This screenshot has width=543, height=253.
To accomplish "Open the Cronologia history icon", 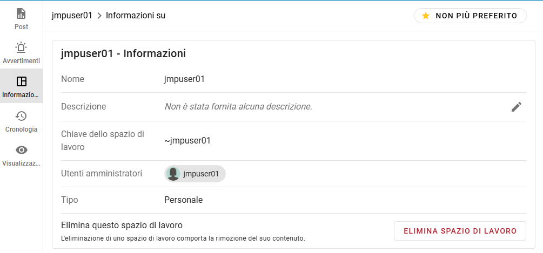I will click(21, 116).
